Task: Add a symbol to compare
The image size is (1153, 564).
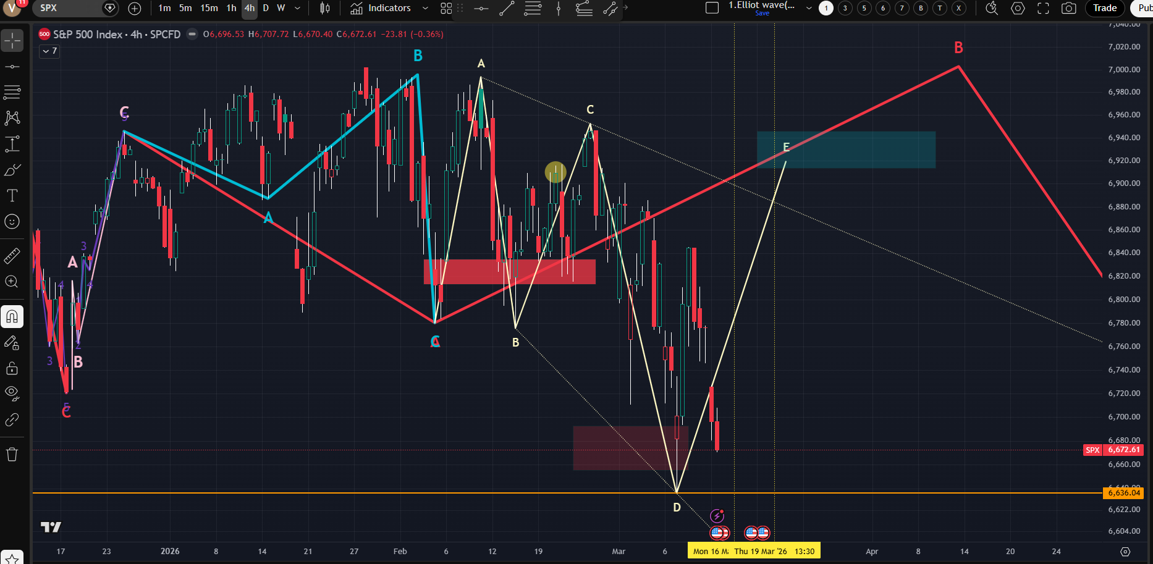Action: (135, 8)
